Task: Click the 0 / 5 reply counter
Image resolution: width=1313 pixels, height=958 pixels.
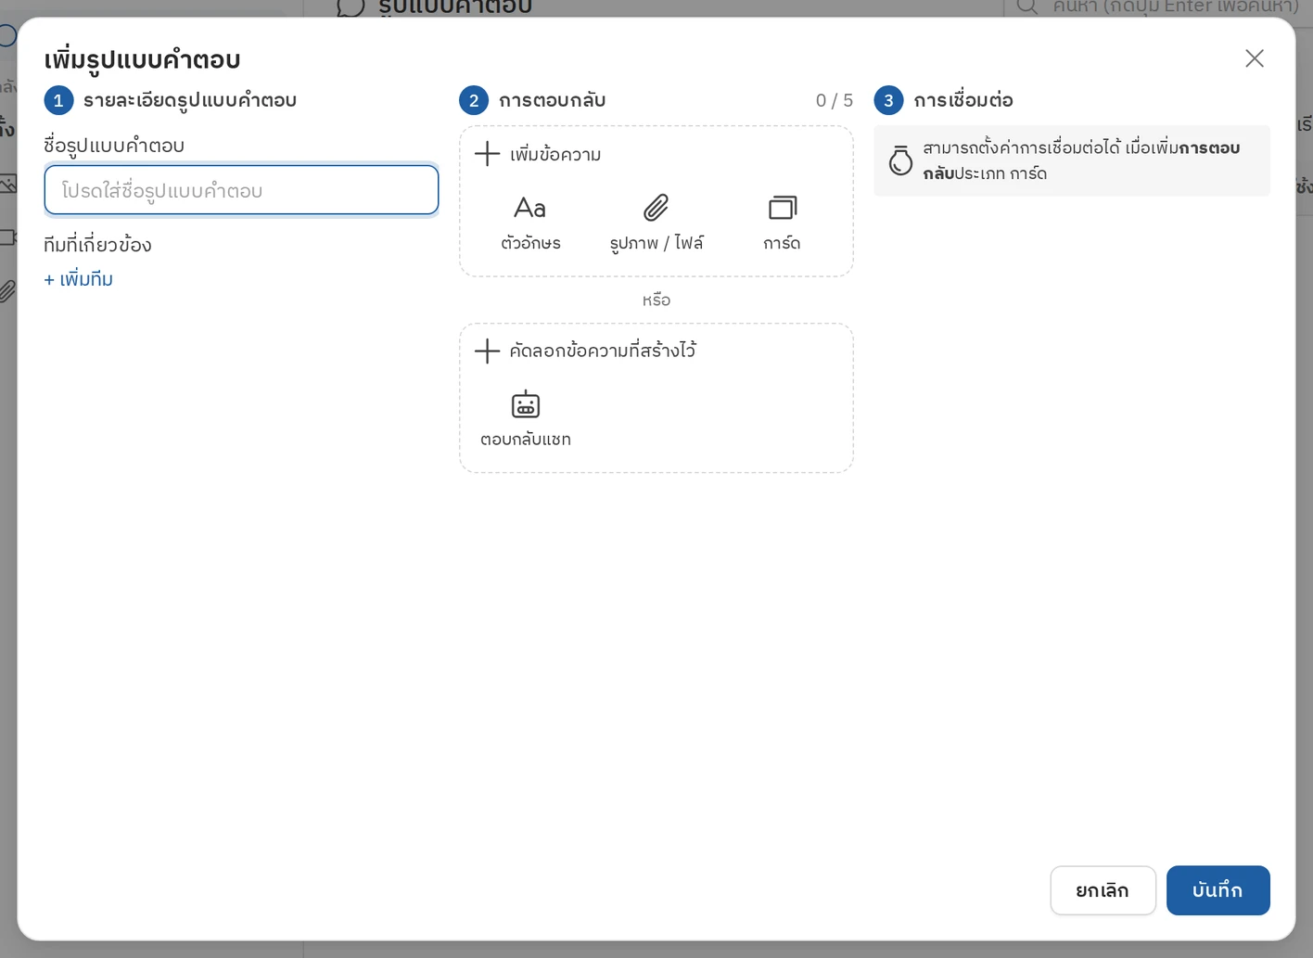Action: (834, 100)
